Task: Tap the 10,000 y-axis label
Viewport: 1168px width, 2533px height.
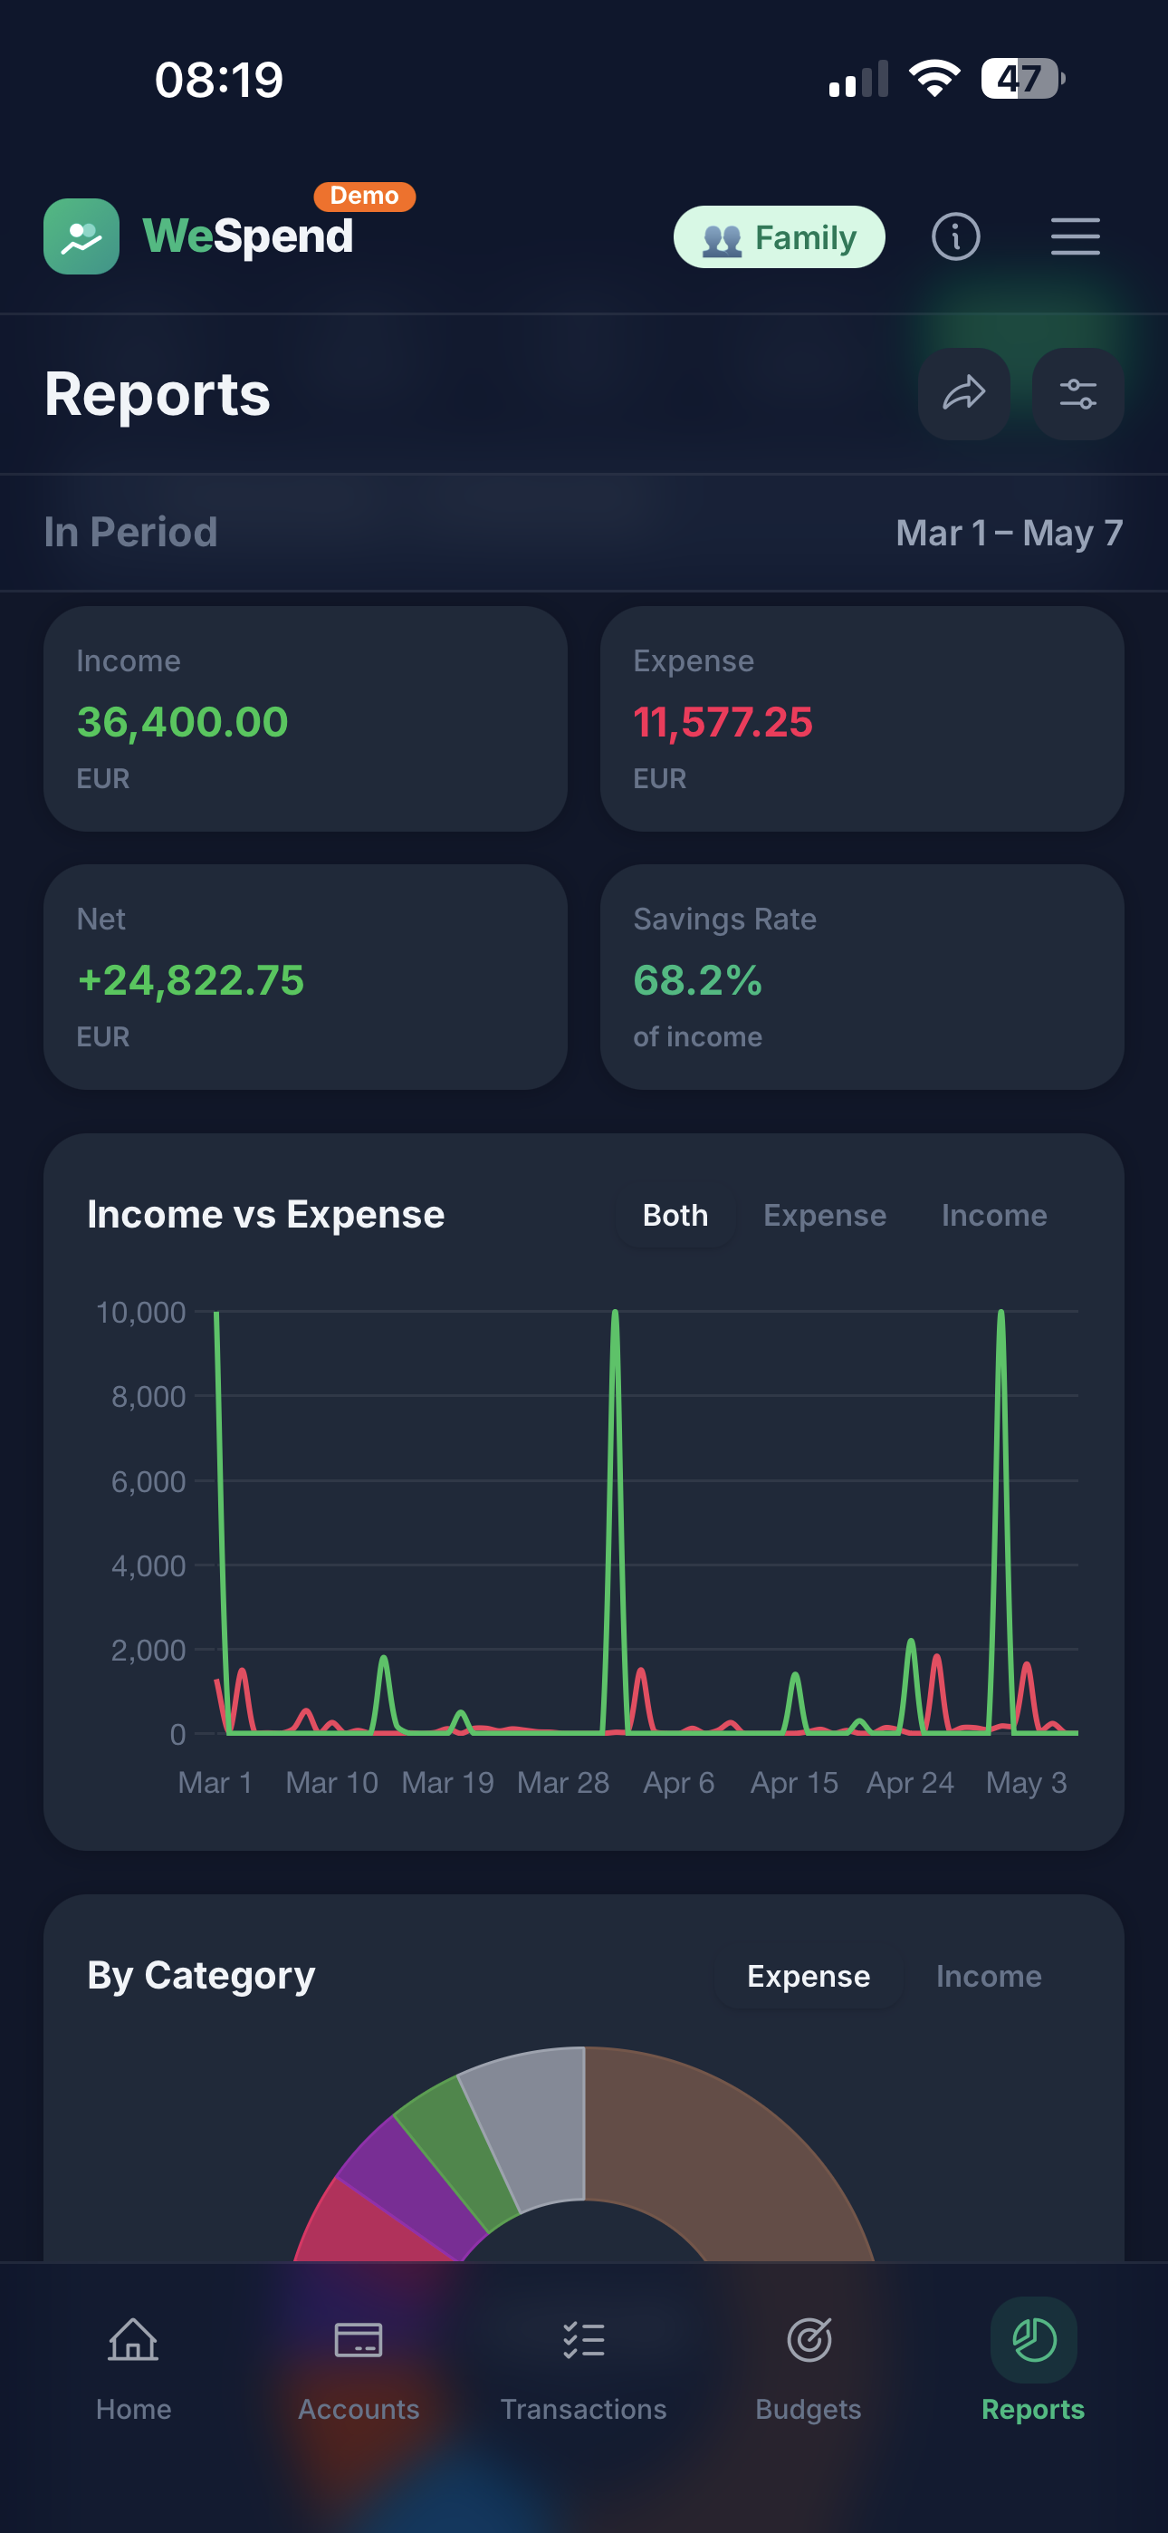Action: (140, 1312)
